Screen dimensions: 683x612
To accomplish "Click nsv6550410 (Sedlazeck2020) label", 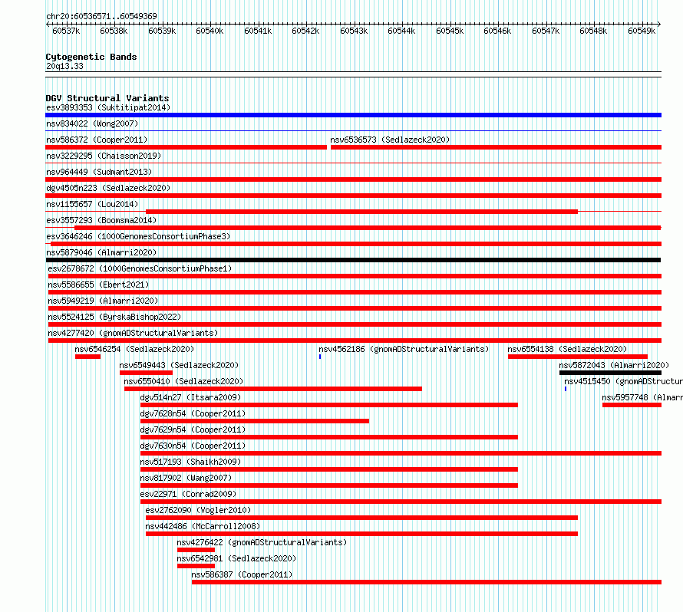I will [183, 381].
